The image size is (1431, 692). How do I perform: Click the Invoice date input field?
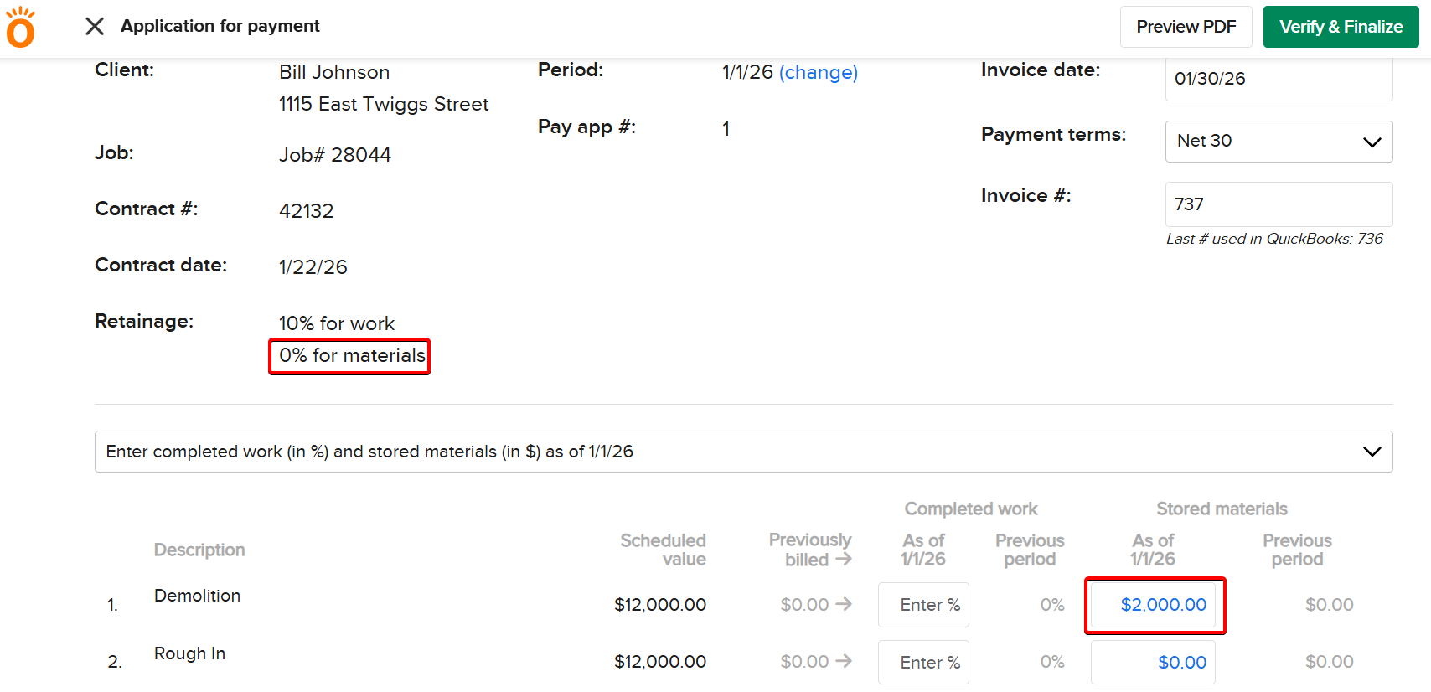point(1278,79)
